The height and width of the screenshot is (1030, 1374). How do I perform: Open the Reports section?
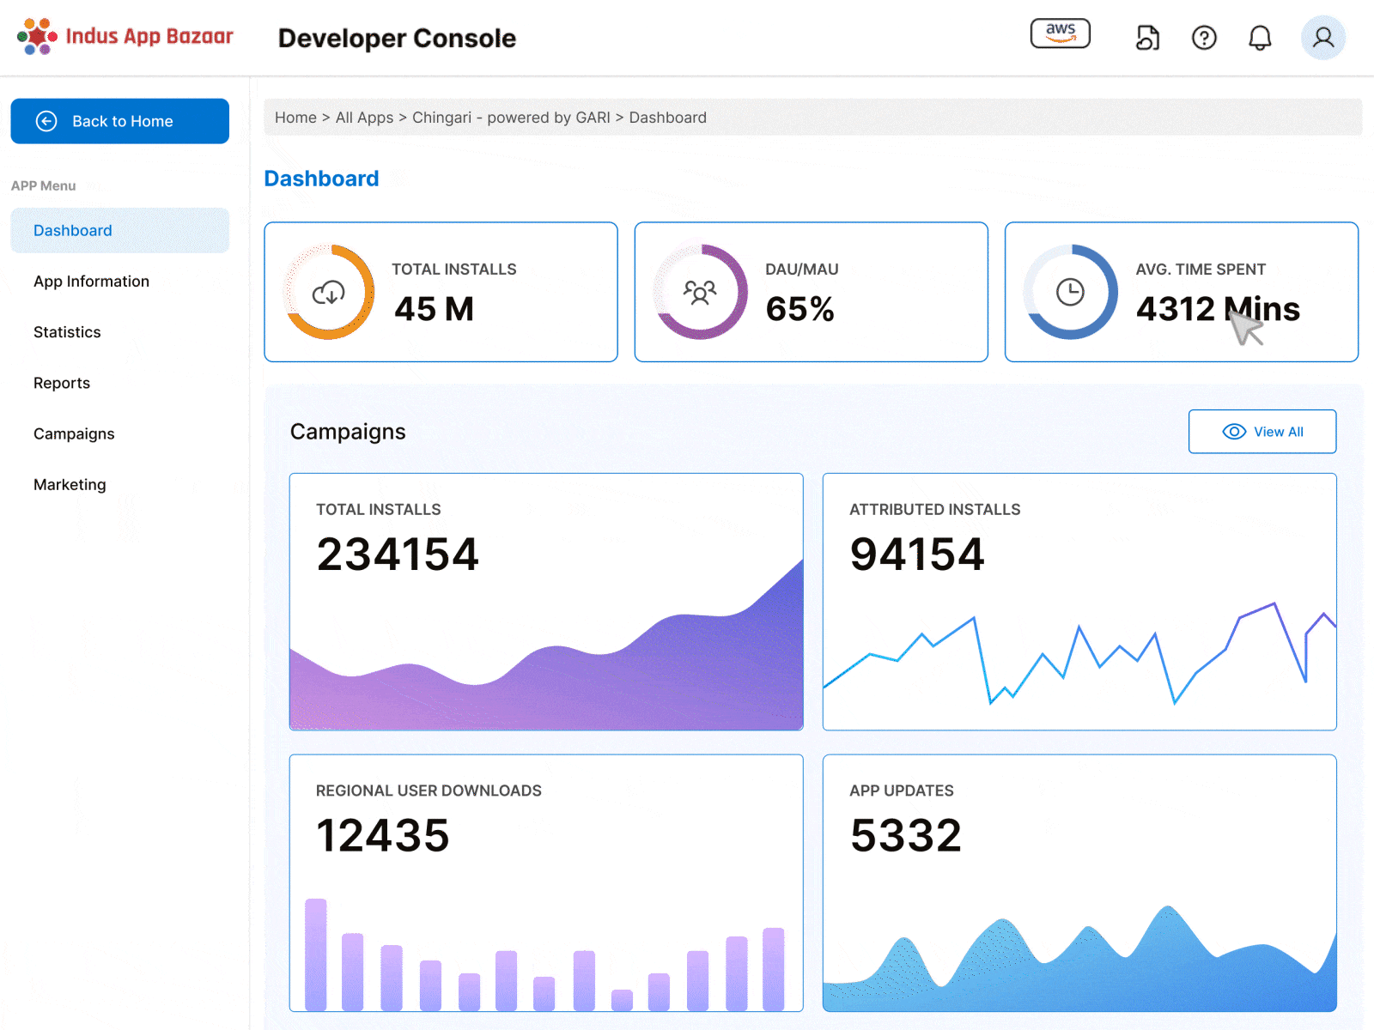(62, 383)
